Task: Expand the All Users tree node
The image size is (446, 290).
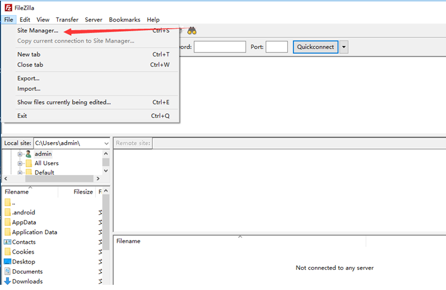Action: tap(20, 163)
